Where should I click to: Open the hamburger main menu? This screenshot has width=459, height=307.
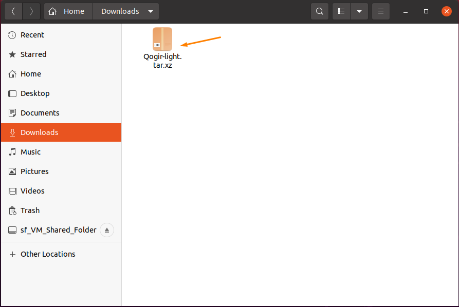381,11
